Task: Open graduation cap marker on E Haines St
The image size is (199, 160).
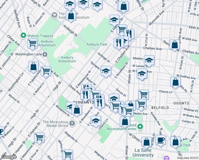Action: [114, 19]
